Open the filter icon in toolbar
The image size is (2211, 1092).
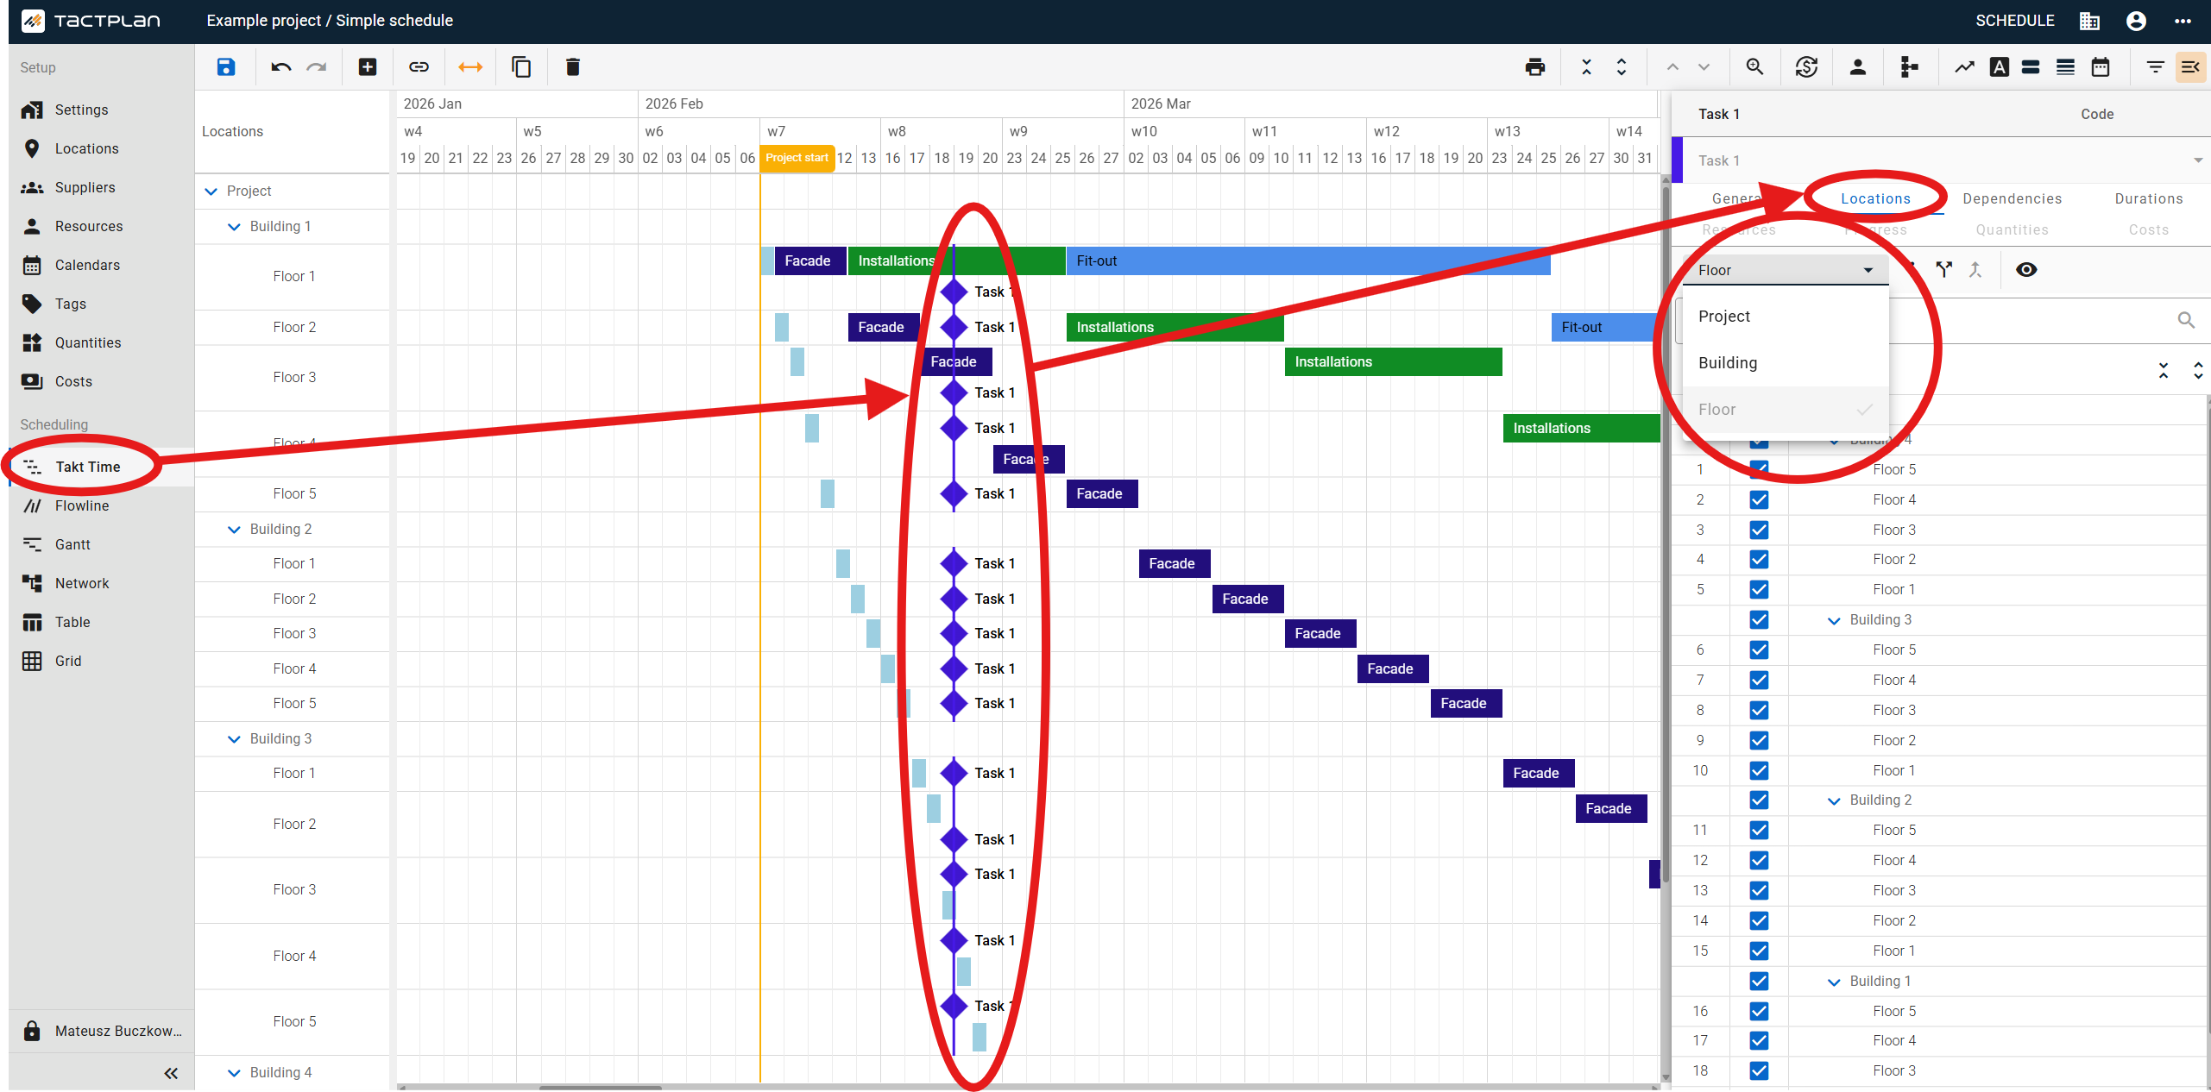pyautogui.click(x=2156, y=67)
